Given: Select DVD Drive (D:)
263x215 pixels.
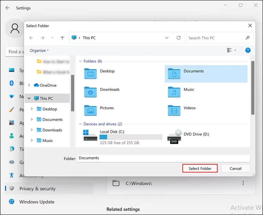Looking at the screenshot, I should click(x=188, y=137).
